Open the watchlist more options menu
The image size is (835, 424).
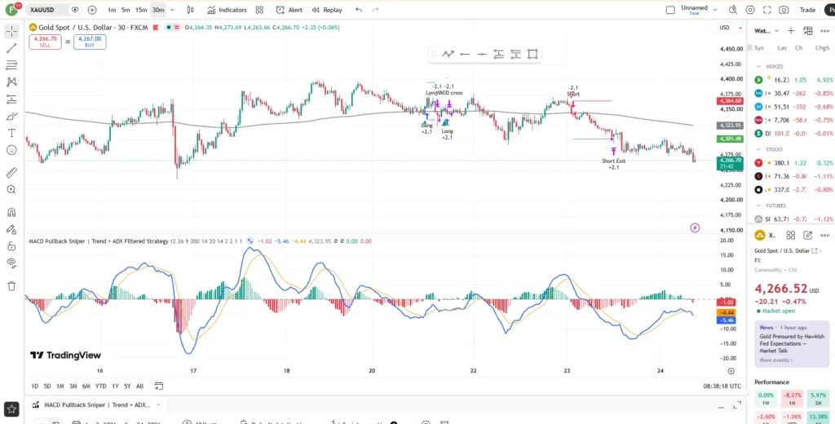[x=825, y=31]
